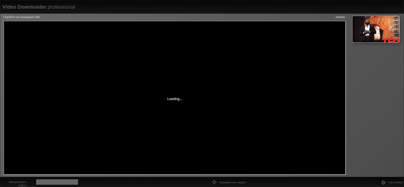
Task: Click the red TED logo on thumbnail
Action: click(391, 41)
